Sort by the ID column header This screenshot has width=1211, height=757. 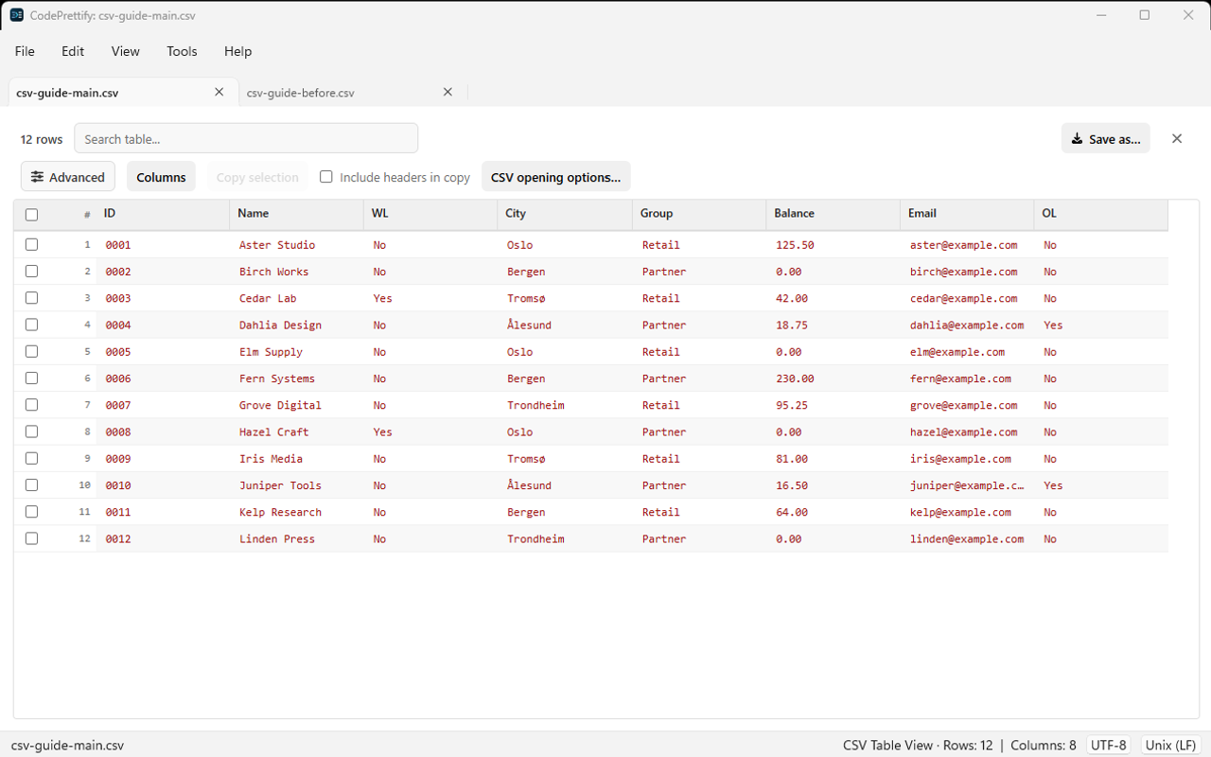coord(163,214)
